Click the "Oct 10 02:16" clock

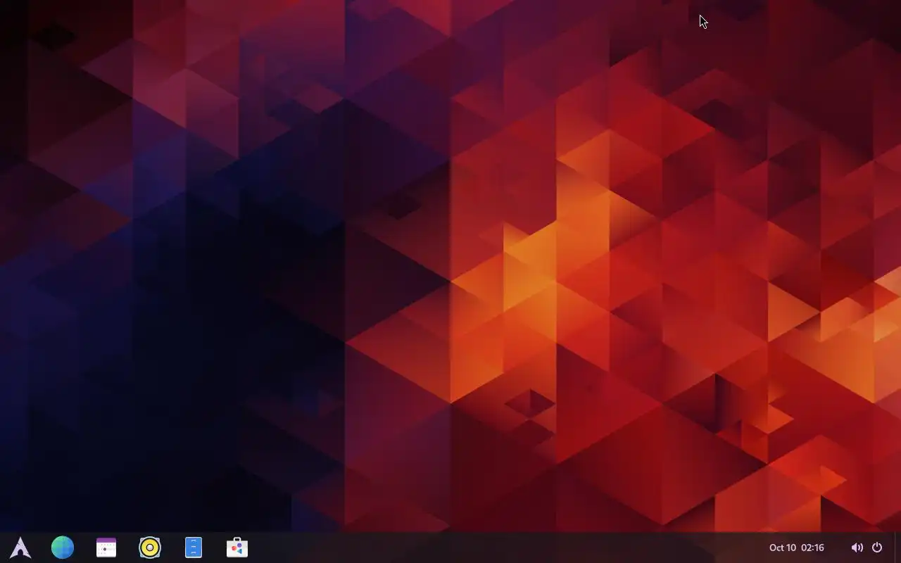(x=796, y=548)
